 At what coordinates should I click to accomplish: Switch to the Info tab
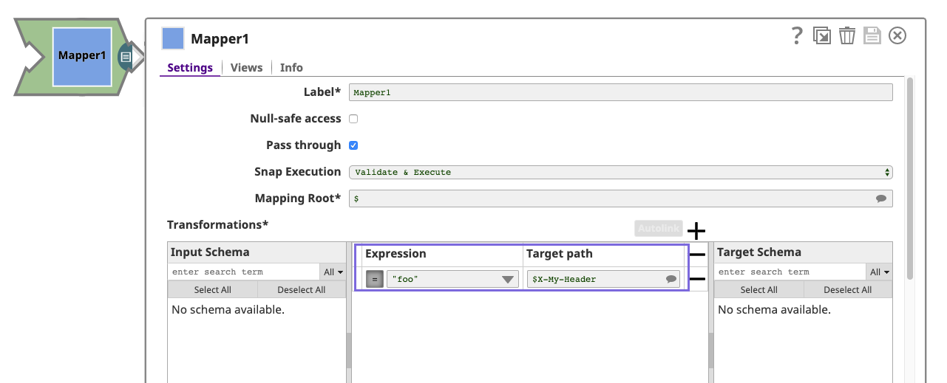tap(291, 67)
